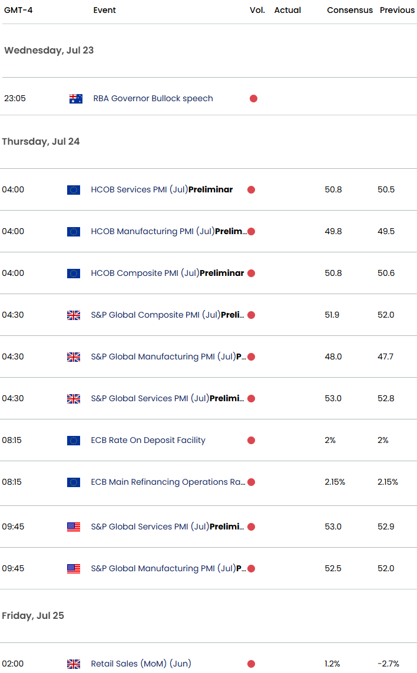Click the Consensus column header
This screenshot has height=673, width=417.
click(x=350, y=11)
